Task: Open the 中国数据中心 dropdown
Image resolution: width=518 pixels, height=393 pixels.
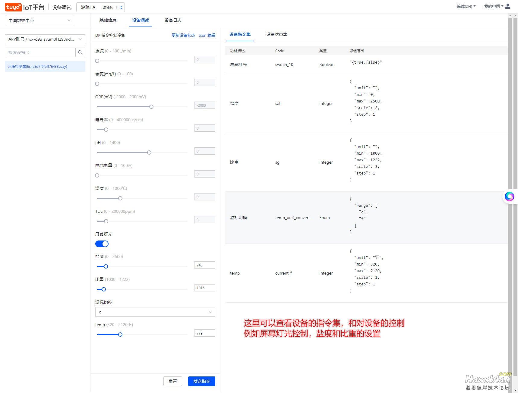Action: (x=39, y=20)
